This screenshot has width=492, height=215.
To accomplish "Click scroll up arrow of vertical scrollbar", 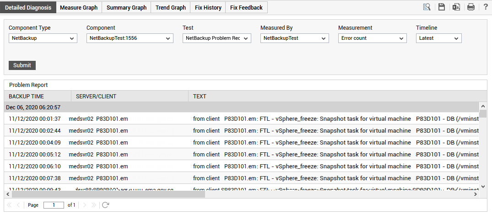I will click(483, 106).
